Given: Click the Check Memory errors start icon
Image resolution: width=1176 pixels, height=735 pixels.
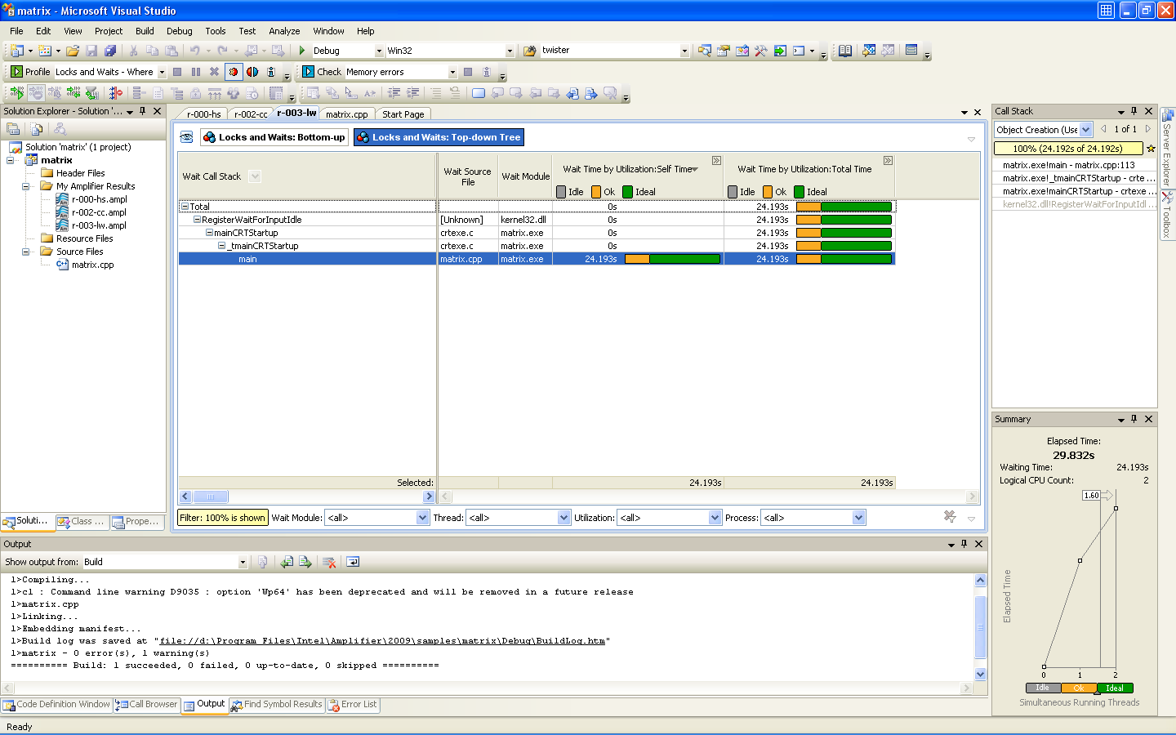Looking at the screenshot, I should coord(309,72).
